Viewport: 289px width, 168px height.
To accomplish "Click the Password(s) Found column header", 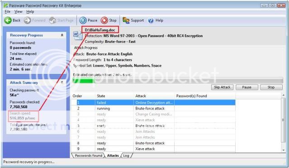I will tap(191, 96).
